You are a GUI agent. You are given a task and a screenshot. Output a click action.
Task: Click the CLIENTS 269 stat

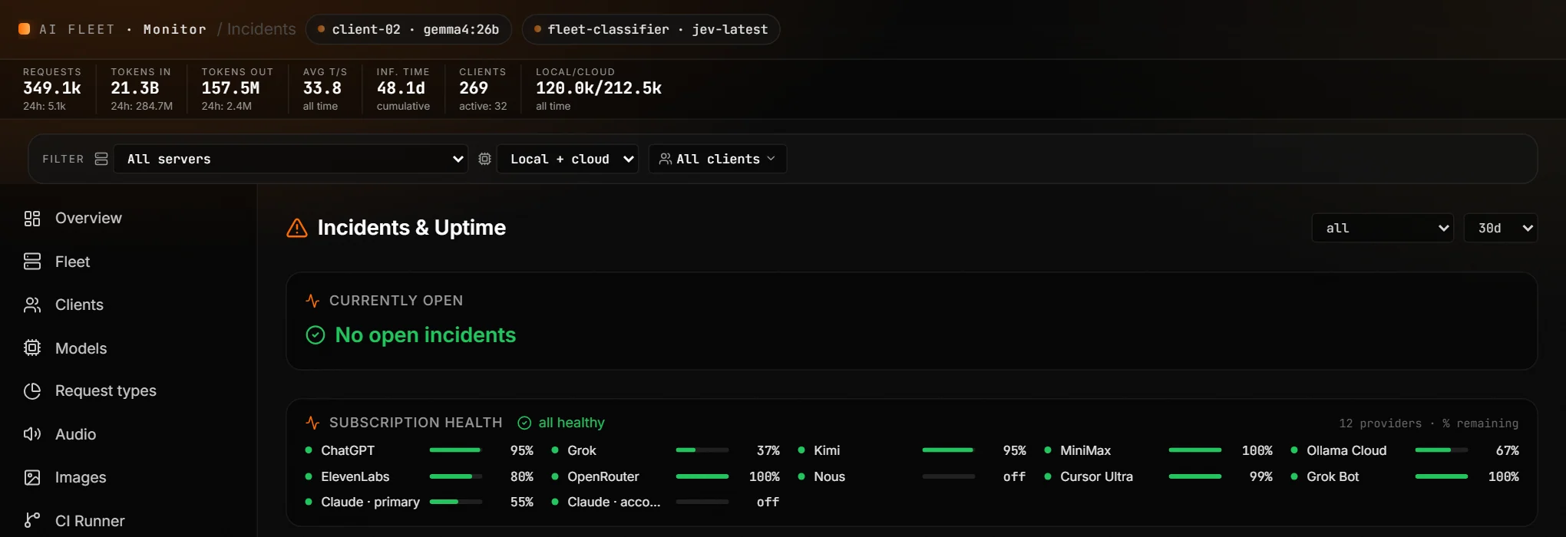(483, 89)
